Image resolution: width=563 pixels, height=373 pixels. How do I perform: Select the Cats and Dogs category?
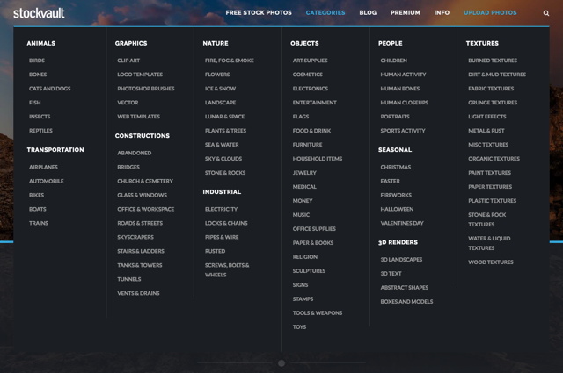(50, 89)
